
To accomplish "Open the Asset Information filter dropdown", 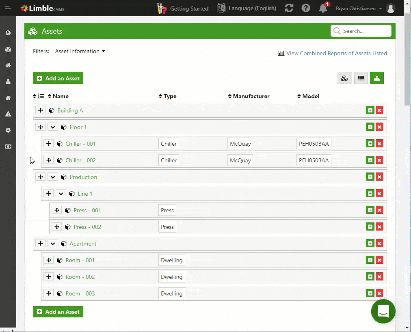I will coord(80,51).
